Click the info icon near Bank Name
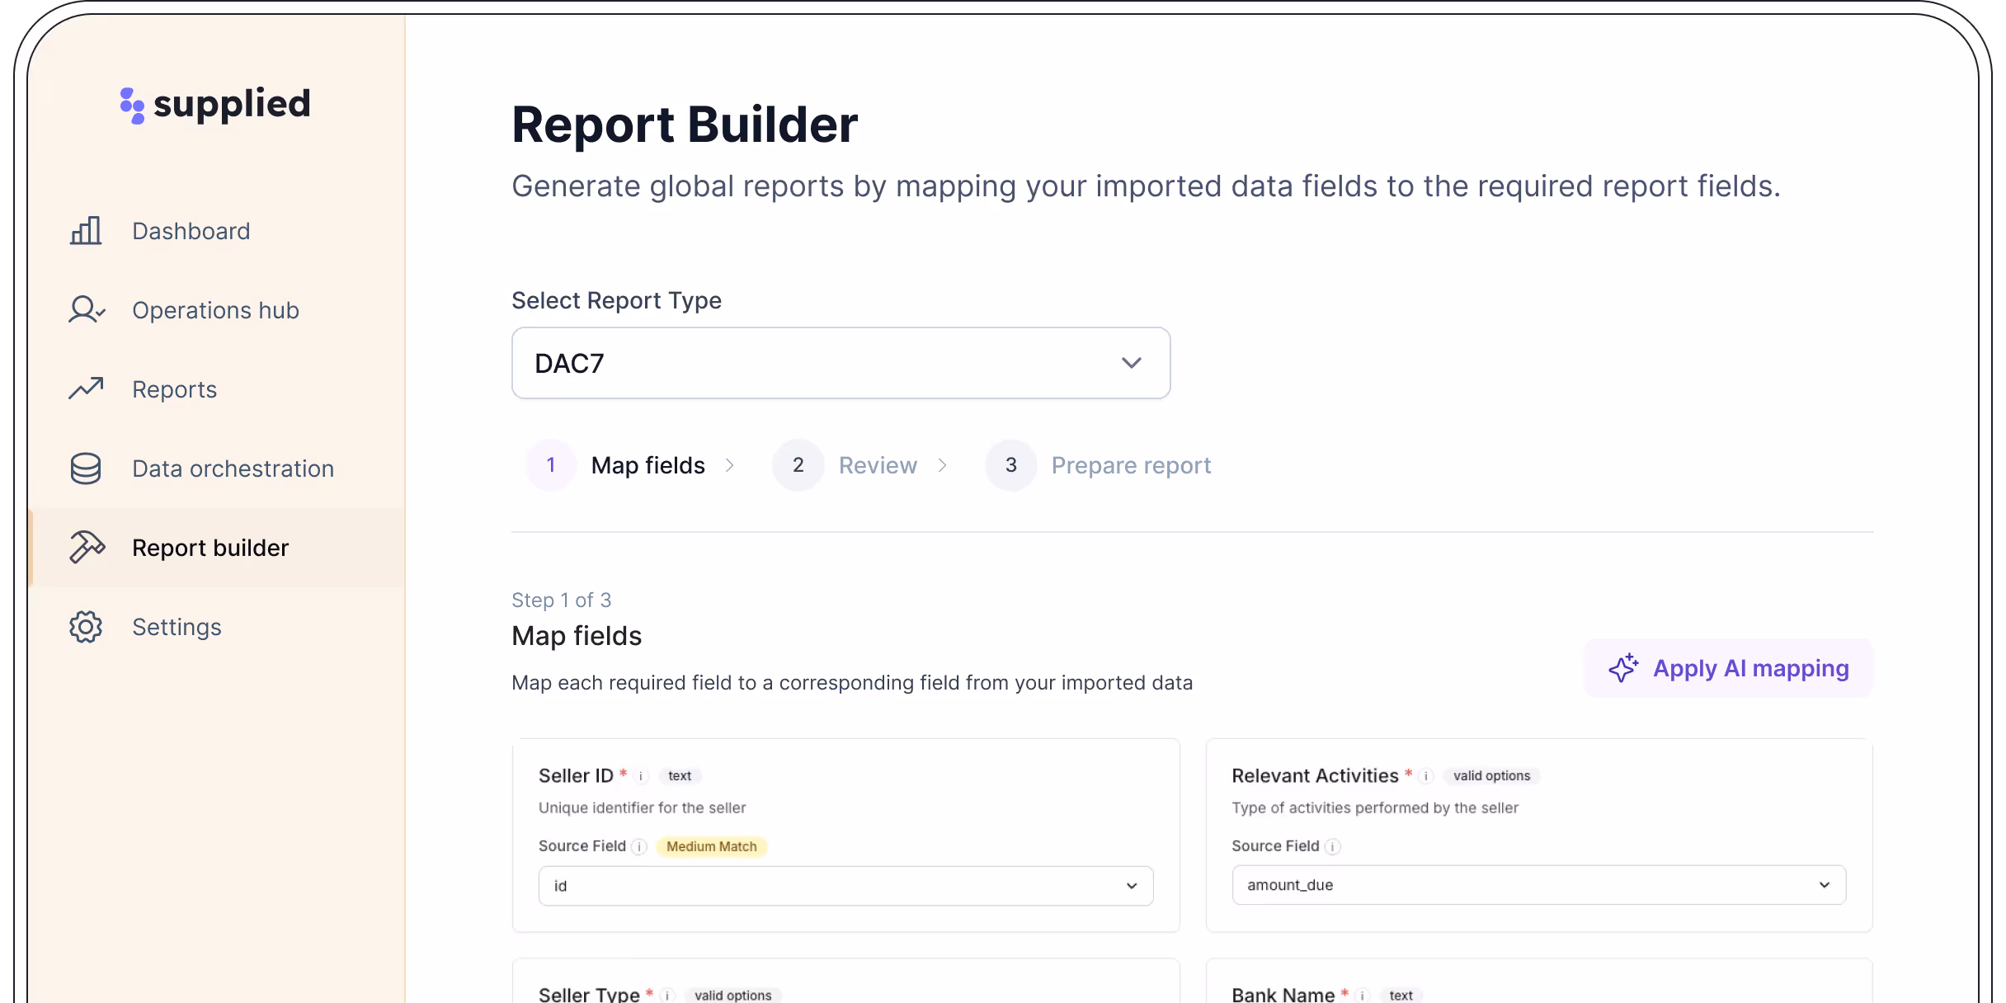Image resolution: width=2006 pixels, height=1003 pixels. click(x=1362, y=995)
